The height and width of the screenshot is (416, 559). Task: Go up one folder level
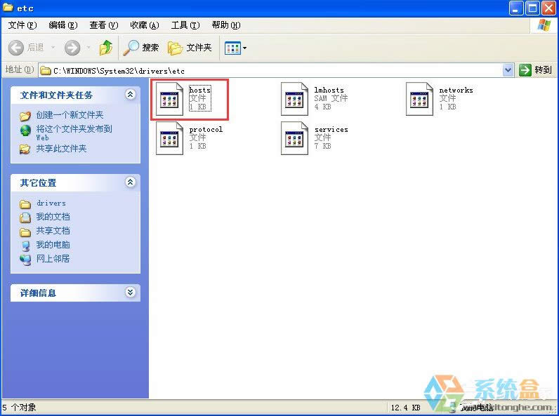[106, 48]
